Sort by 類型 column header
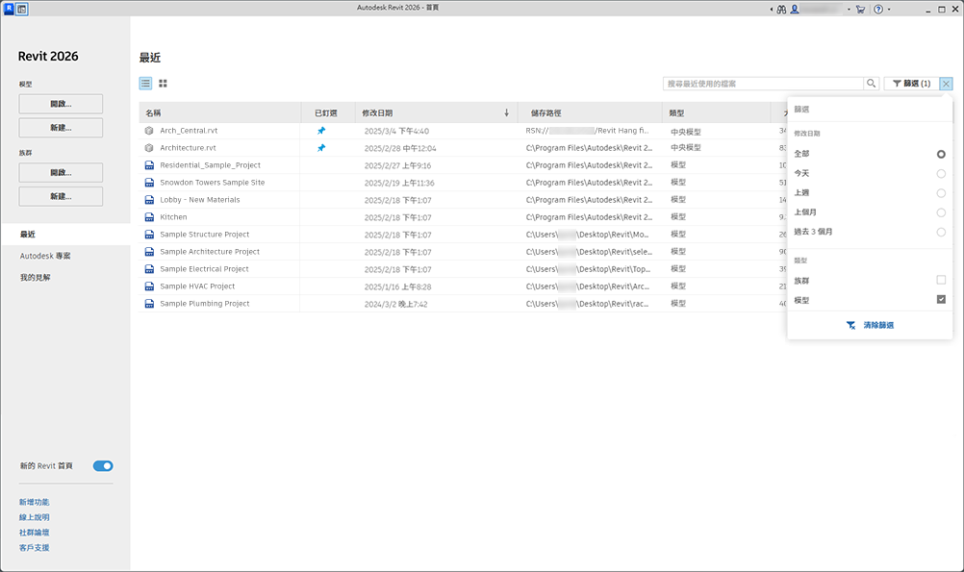964x572 pixels. [x=716, y=112]
